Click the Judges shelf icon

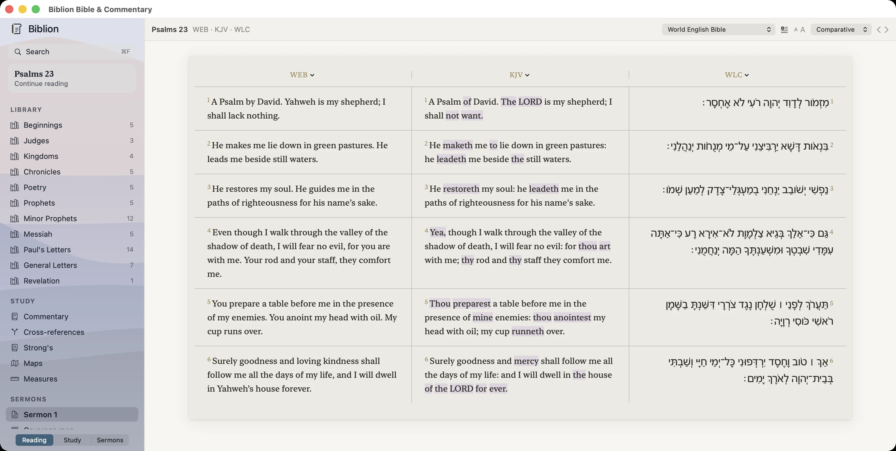[x=15, y=141]
